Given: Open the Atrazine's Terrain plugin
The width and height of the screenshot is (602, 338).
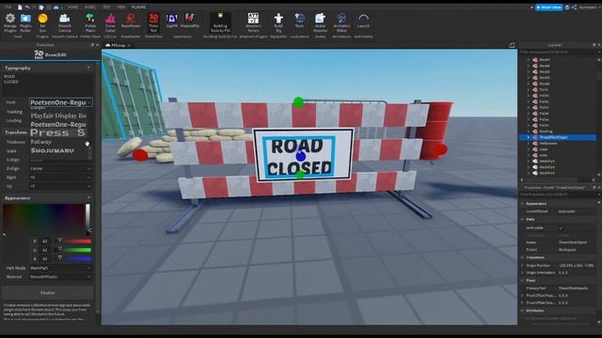Looking at the screenshot, I should (253, 23).
